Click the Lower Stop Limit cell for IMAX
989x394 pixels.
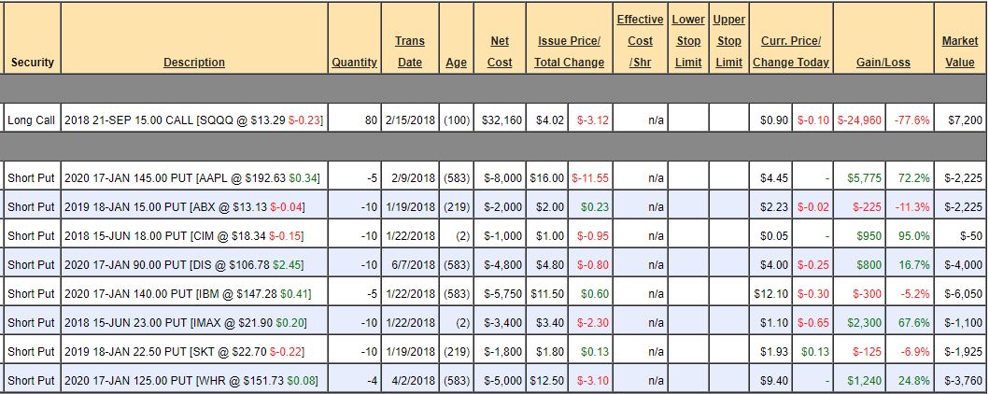pyautogui.click(x=688, y=323)
